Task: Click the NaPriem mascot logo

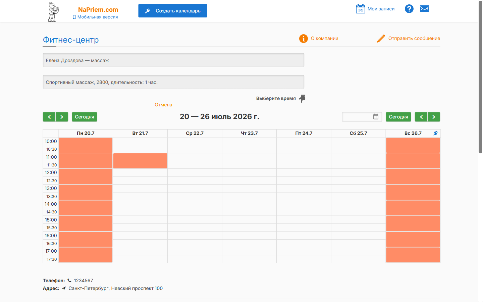Action: [x=53, y=12]
